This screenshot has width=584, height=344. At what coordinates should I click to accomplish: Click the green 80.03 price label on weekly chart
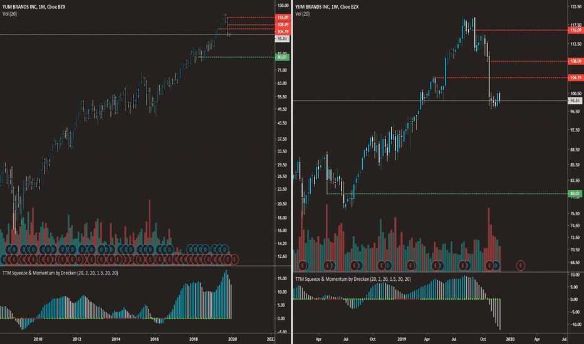[575, 194]
